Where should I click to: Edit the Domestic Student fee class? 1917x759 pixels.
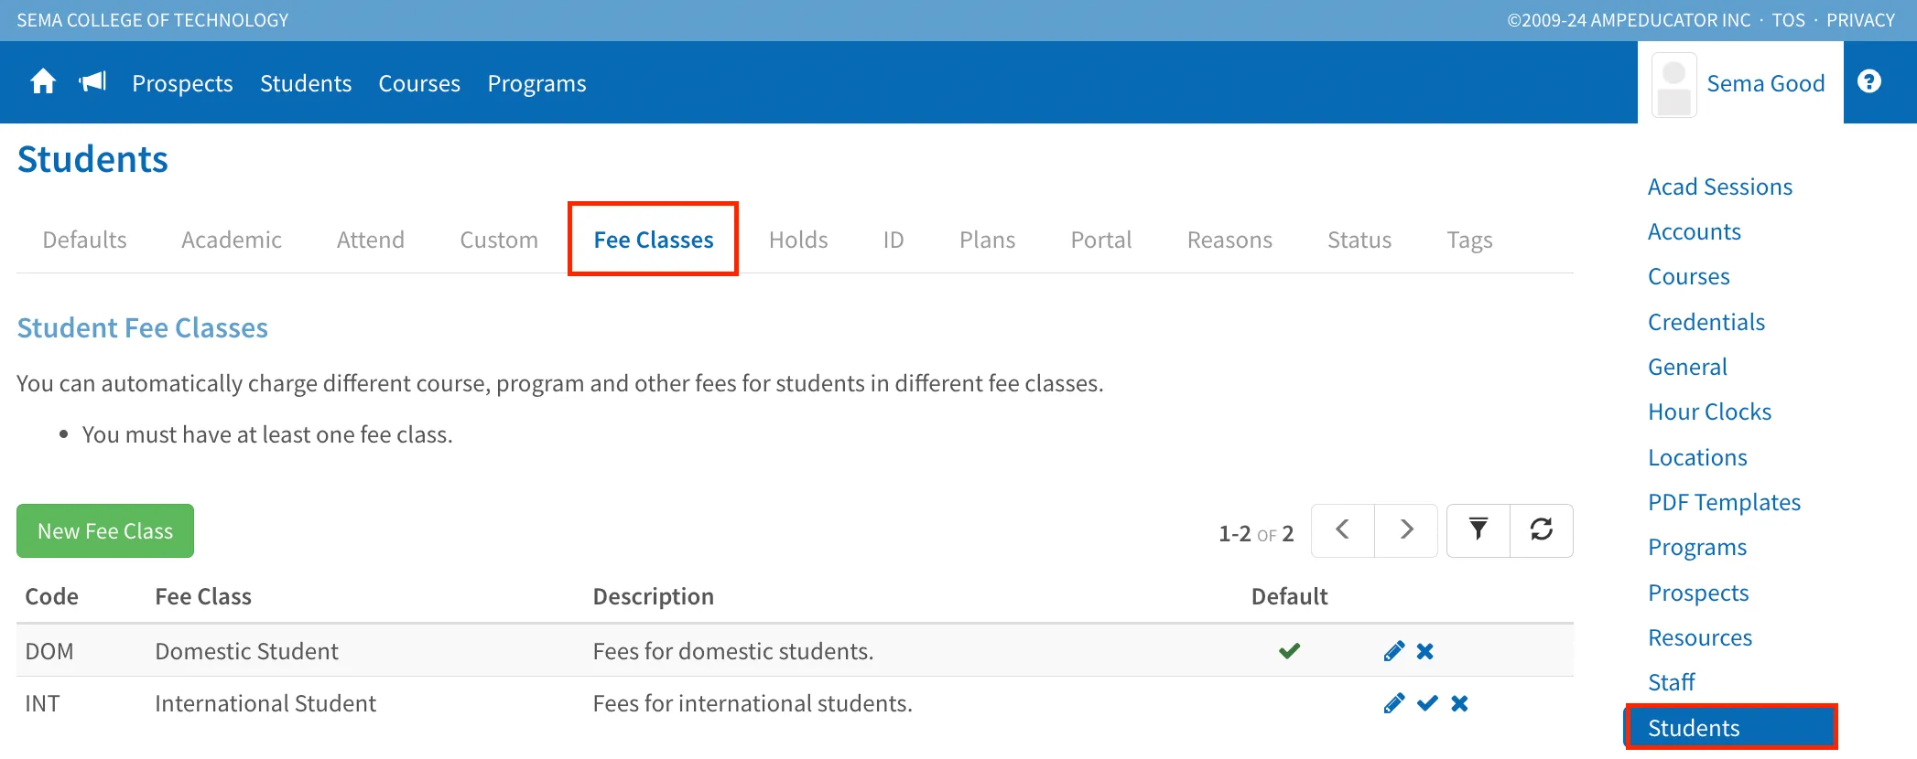click(x=1393, y=651)
